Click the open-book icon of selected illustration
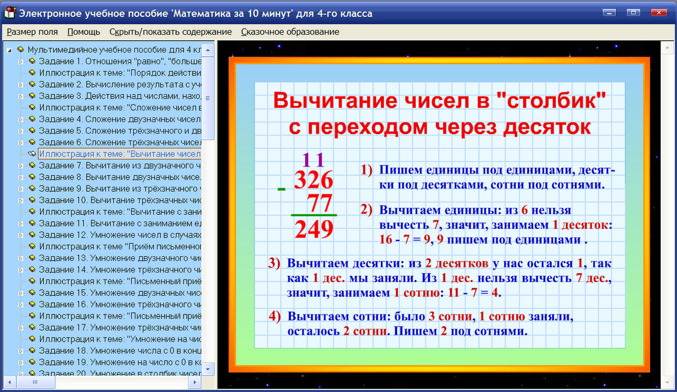This screenshot has height=392, width=677. coord(33,154)
